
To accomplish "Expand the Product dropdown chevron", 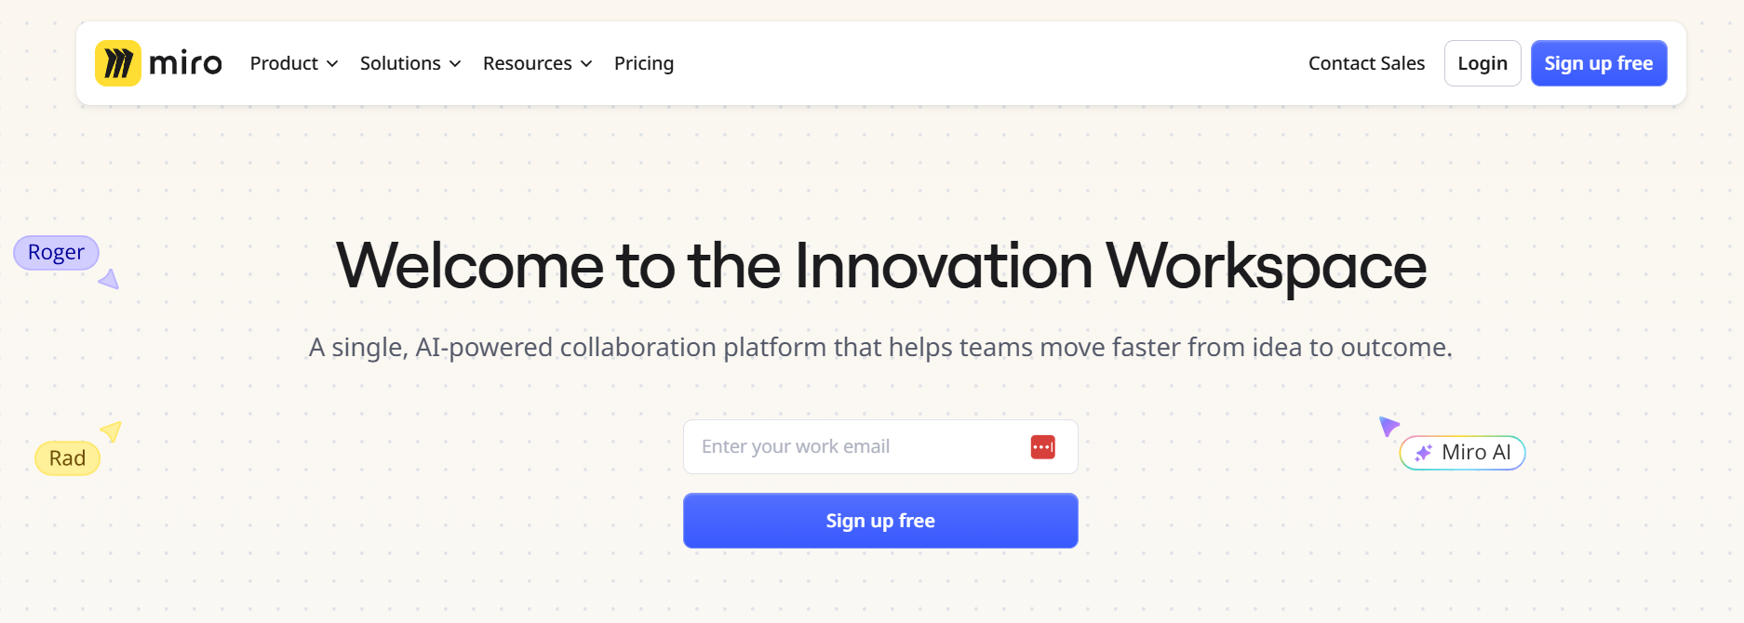I will click(334, 63).
